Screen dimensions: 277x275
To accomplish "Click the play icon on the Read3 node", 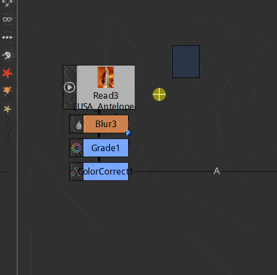I will click(69, 87).
